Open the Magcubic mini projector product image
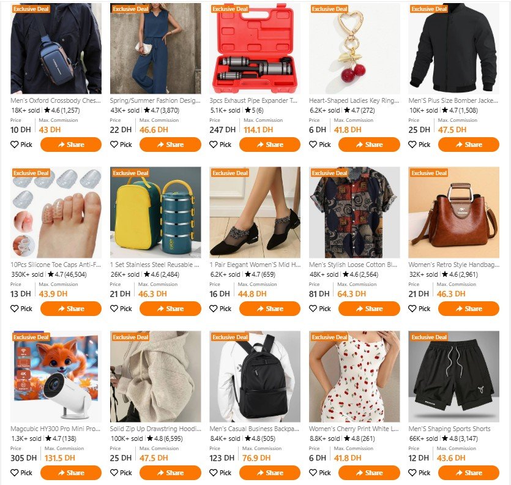Screen dimensions: 511x485 [56, 377]
